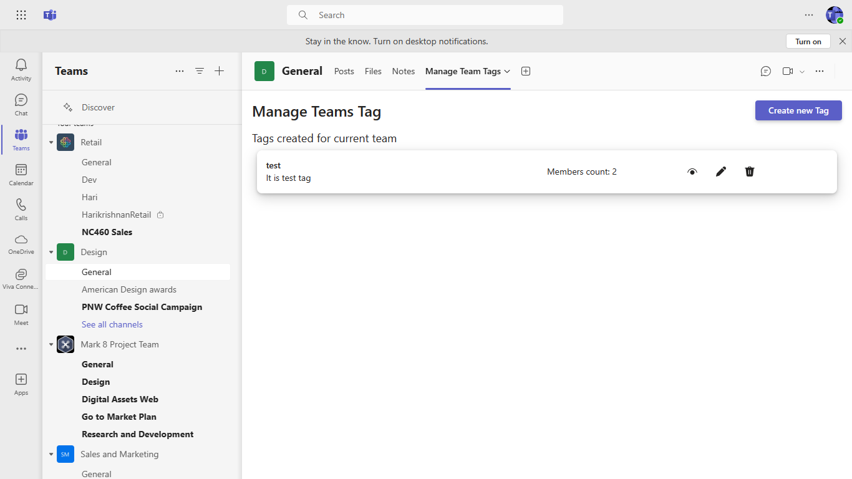
Task: Edit the test tag with pencil icon
Action: click(x=721, y=172)
